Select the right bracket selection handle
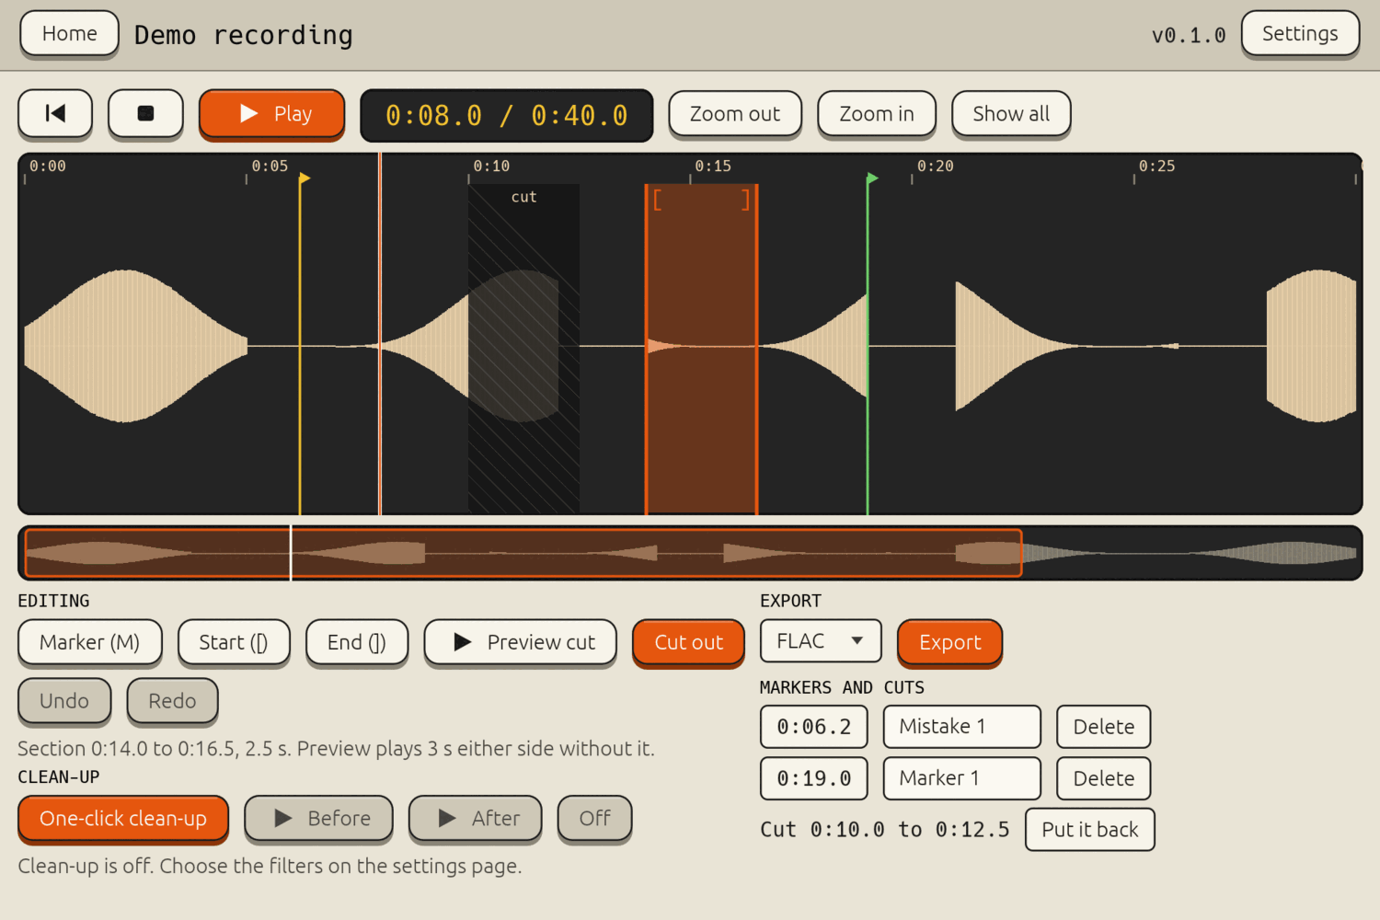The image size is (1380, 920). pyautogui.click(x=745, y=200)
